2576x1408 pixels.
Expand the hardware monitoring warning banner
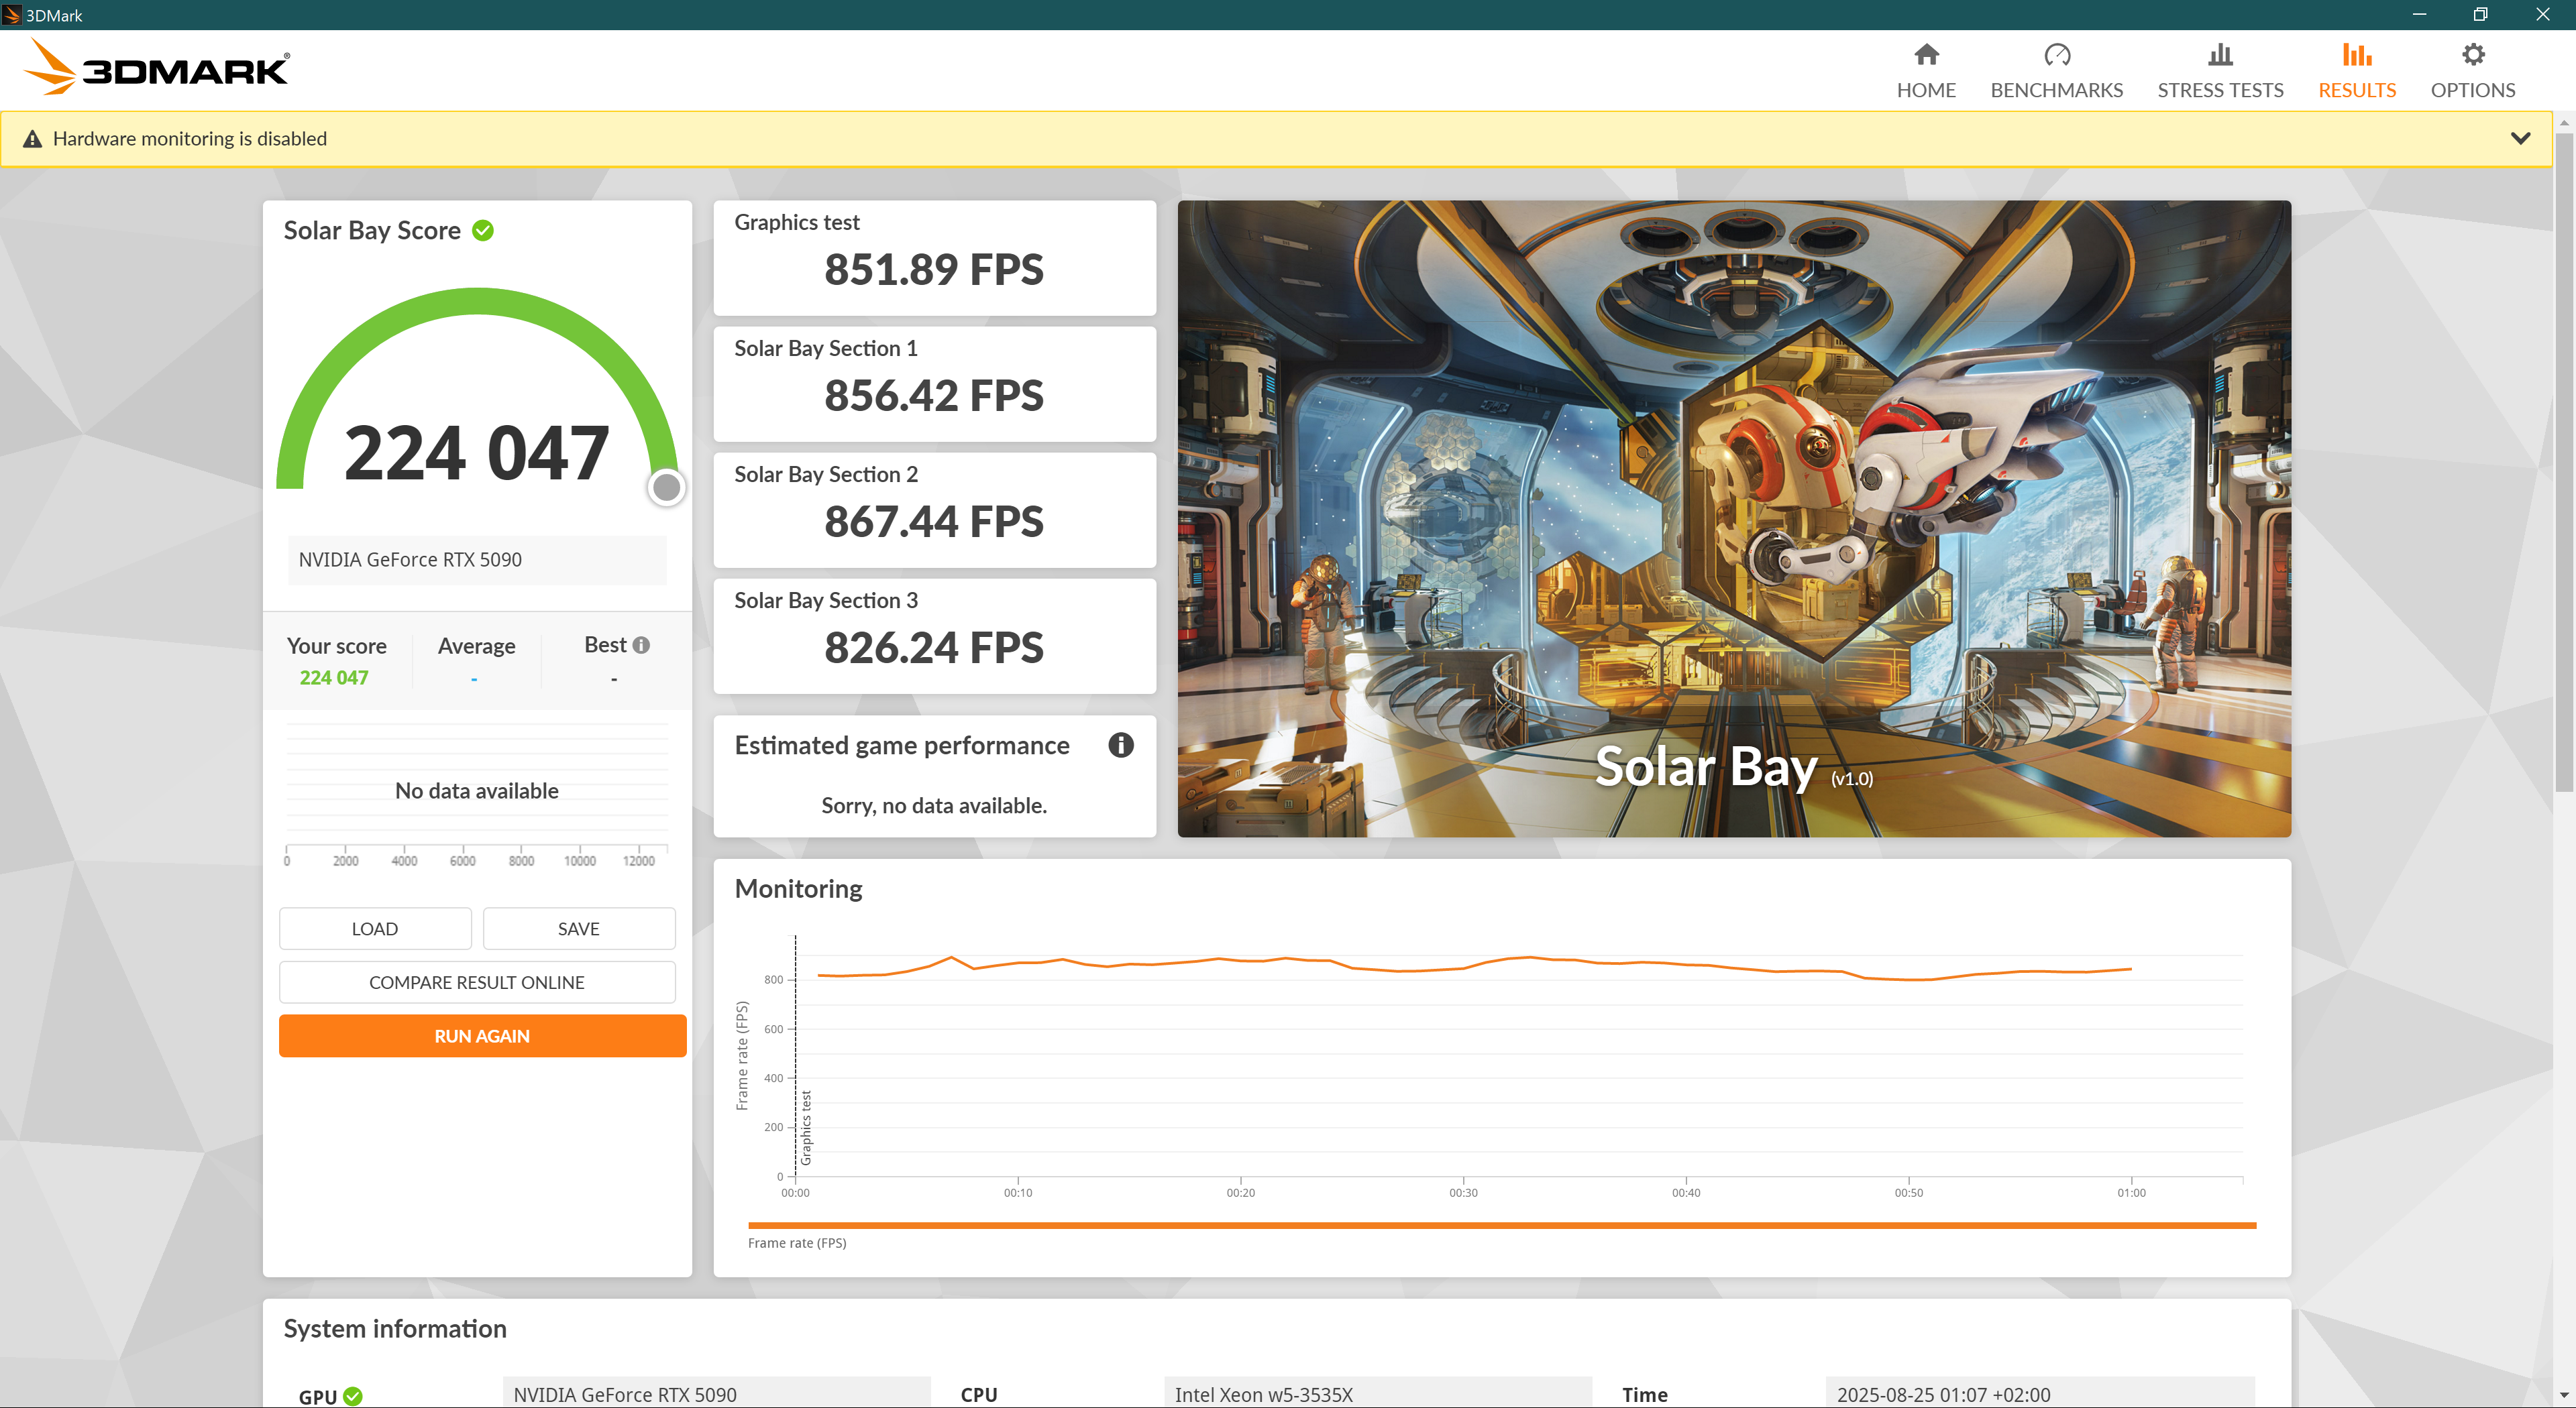pyautogui.click(x=2520, y=138)
